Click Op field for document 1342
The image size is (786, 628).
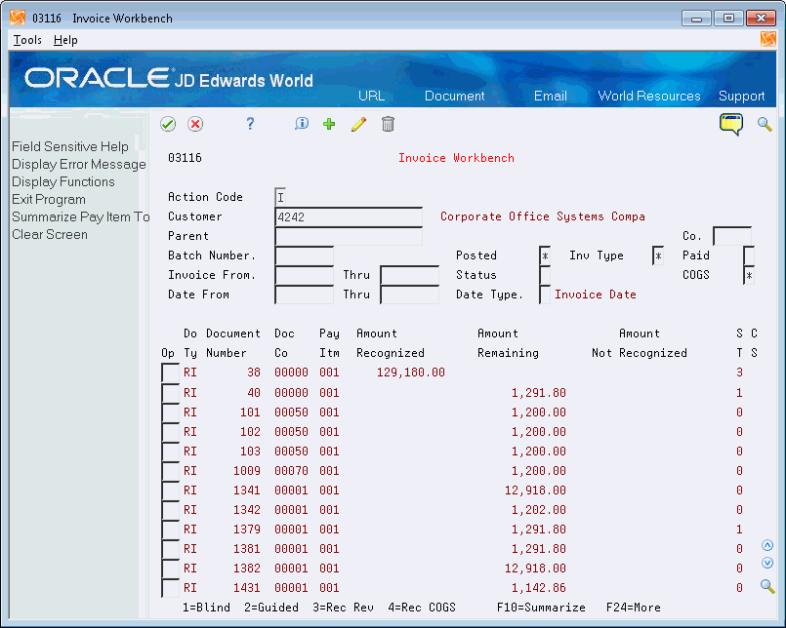(171, 510)
